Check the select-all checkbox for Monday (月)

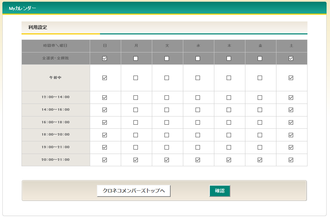(x=136, y=58)
